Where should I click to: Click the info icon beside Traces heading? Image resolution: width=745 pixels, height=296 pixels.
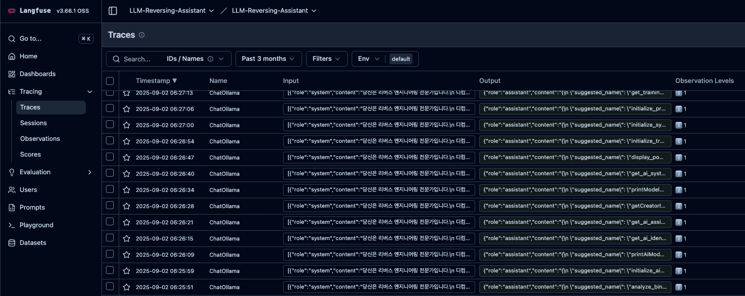(142, 35)
